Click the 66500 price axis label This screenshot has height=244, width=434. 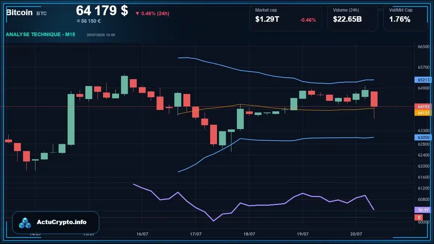point(424,47)
